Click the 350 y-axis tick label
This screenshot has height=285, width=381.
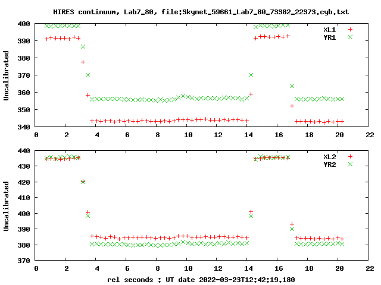pyautogui.click(x=24, y=110)
